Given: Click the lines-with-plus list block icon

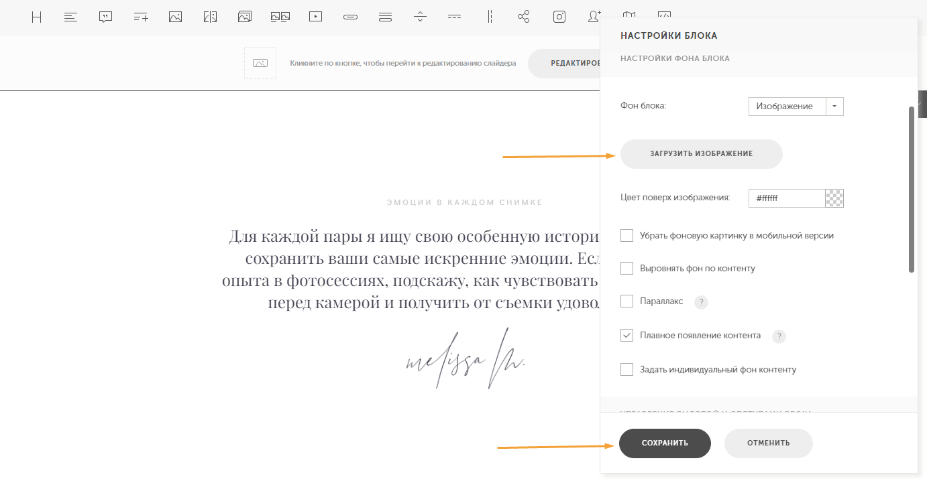Looking at the screenshot, I should pyautogui.click(x=141, y=17).
